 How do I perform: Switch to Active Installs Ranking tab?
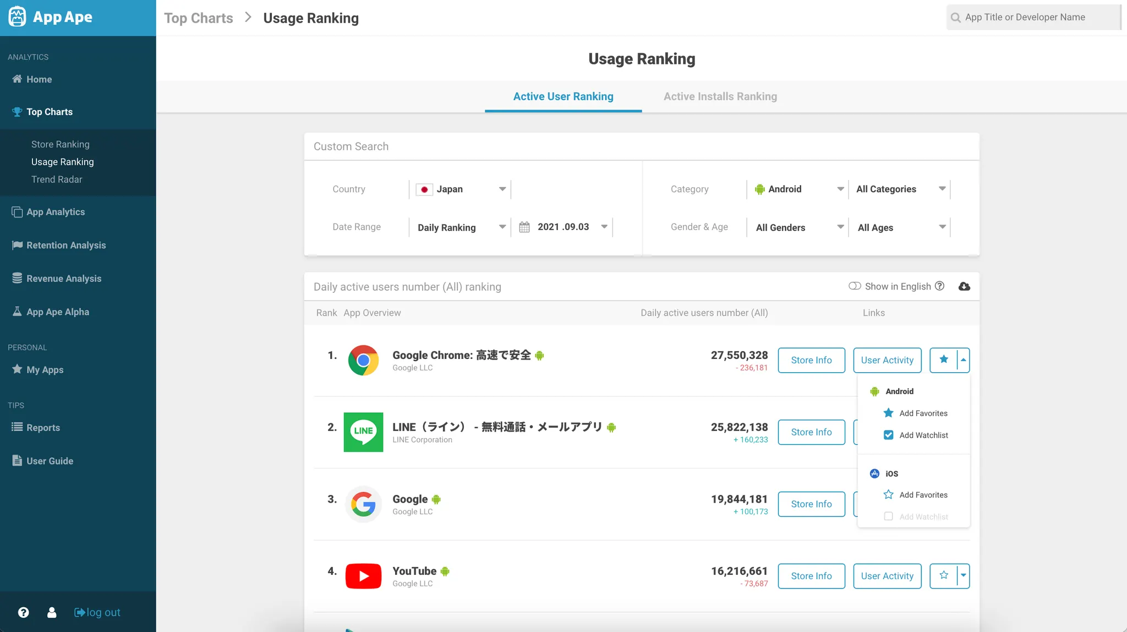click(x=720, y=96)
